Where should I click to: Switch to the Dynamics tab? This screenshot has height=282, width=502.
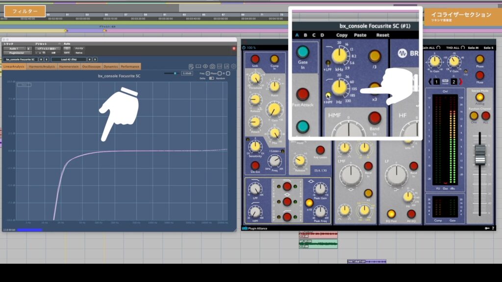pos(111,67)
